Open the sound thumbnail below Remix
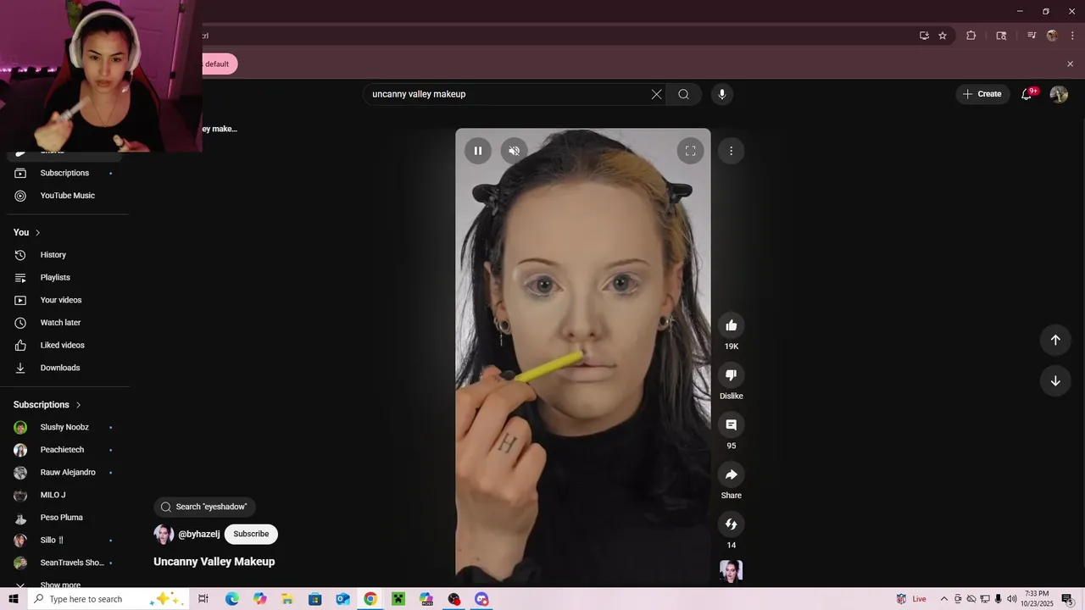The image size is (1085, 610). coord(731,571)
